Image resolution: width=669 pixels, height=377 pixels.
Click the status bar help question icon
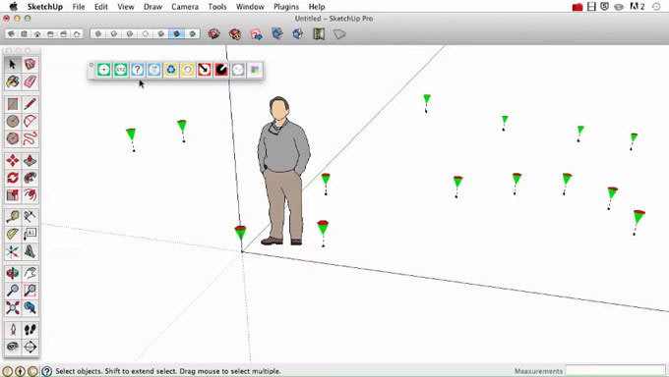click(46, 371)
